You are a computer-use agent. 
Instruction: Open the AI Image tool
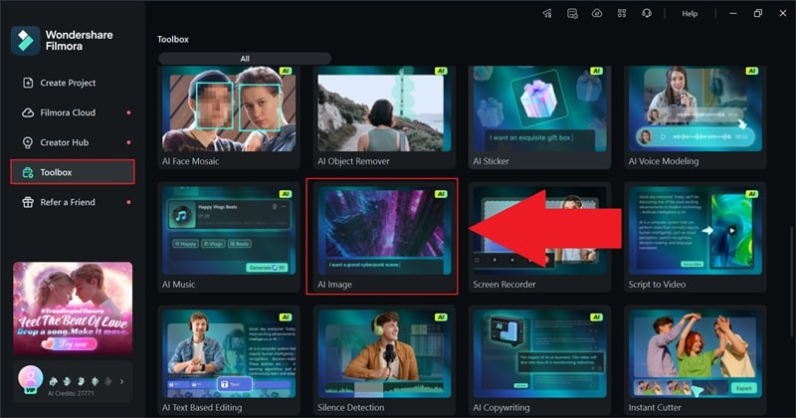click(x=382, y=236)
